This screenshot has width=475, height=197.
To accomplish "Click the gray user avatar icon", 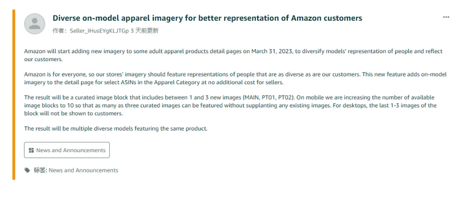I will (34, 24).
